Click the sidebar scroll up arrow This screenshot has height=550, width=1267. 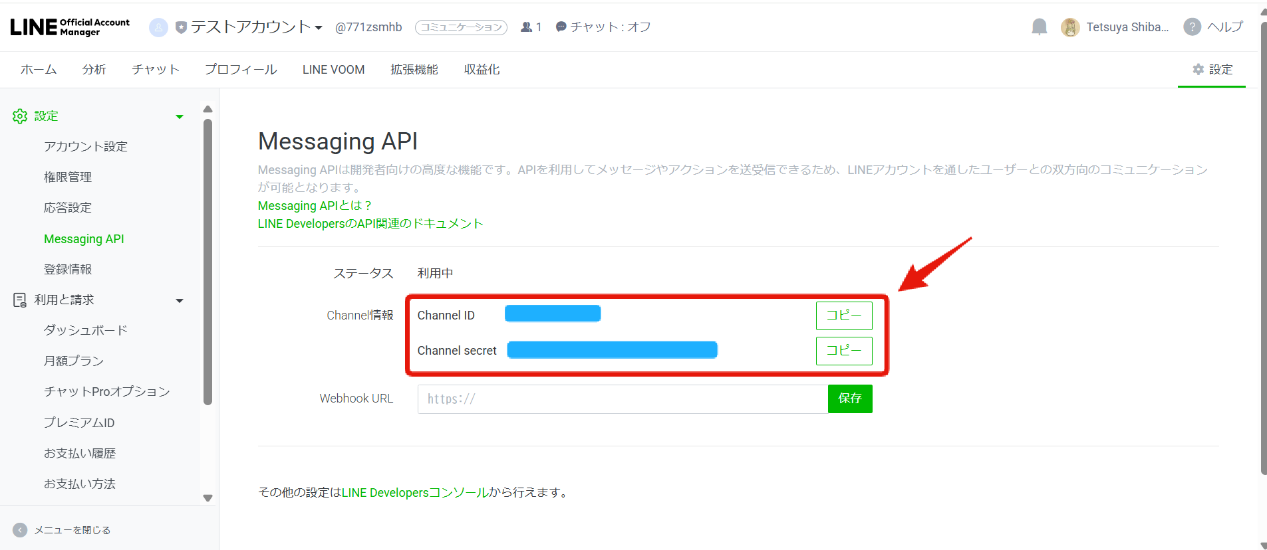(x=208, y=109)
